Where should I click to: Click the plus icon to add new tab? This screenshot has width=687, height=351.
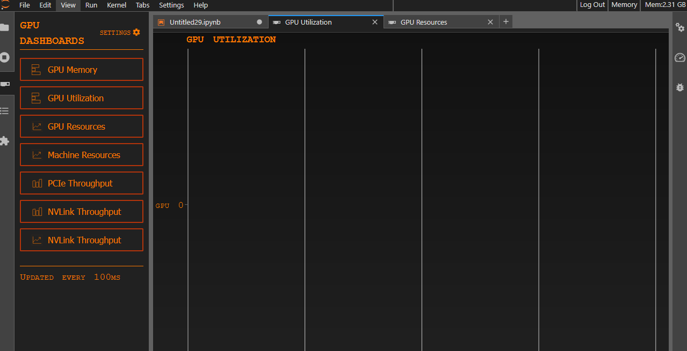tap(505, 21)
